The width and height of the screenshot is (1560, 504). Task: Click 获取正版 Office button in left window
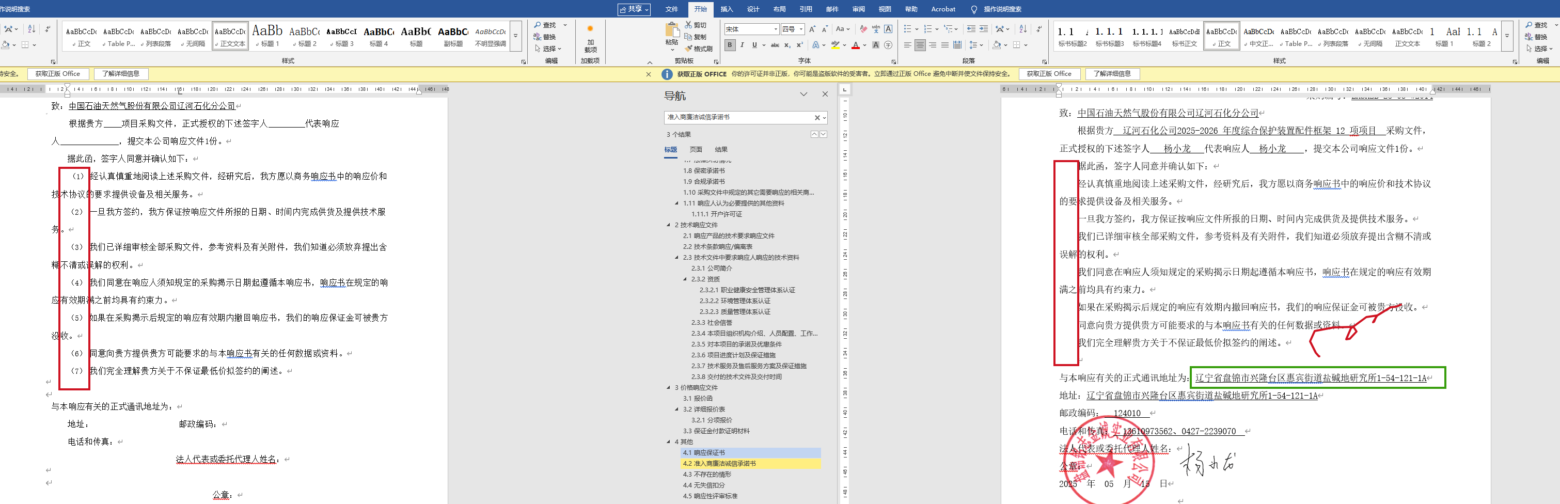click(57, 74)
